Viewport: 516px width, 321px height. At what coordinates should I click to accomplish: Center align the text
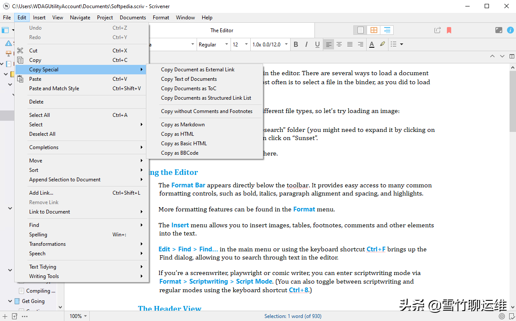click(339, 44)
